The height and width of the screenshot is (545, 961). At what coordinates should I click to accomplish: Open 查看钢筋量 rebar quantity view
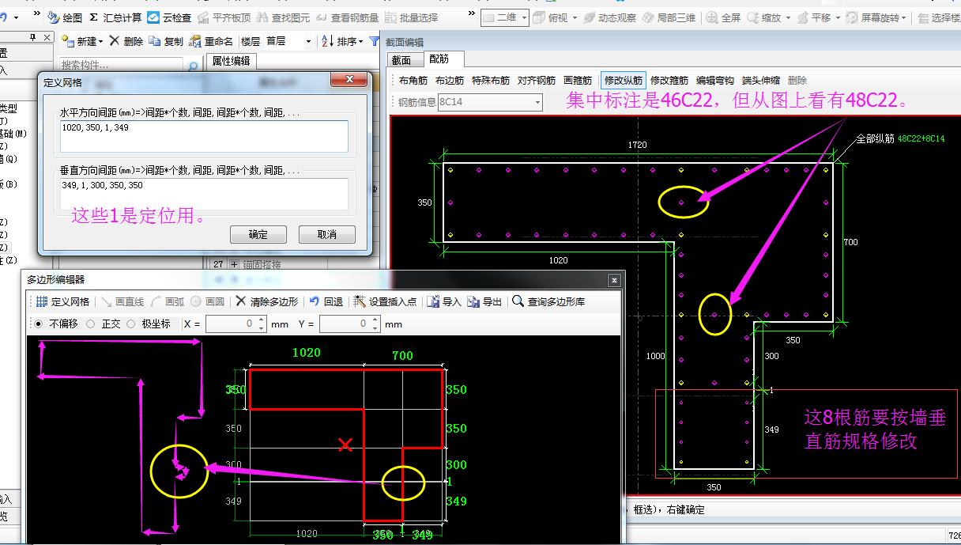(x=347, y=17)
